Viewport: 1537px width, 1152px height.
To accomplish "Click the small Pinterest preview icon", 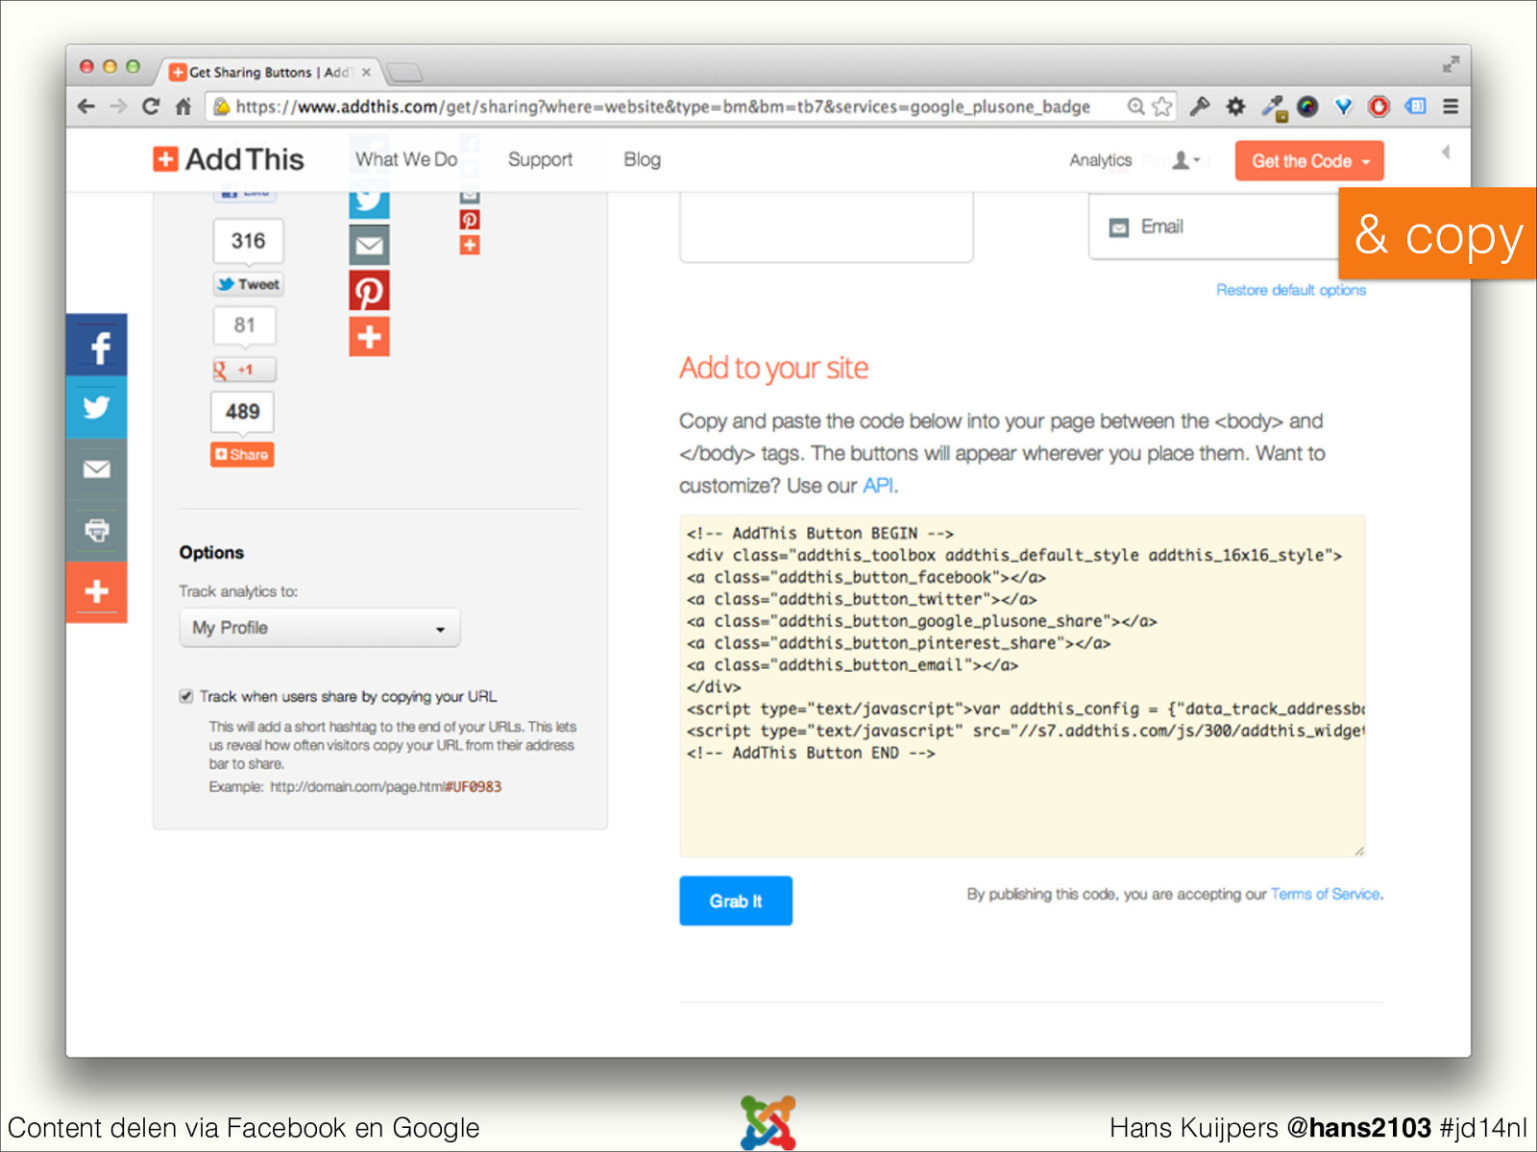I will tap(470, 220).
